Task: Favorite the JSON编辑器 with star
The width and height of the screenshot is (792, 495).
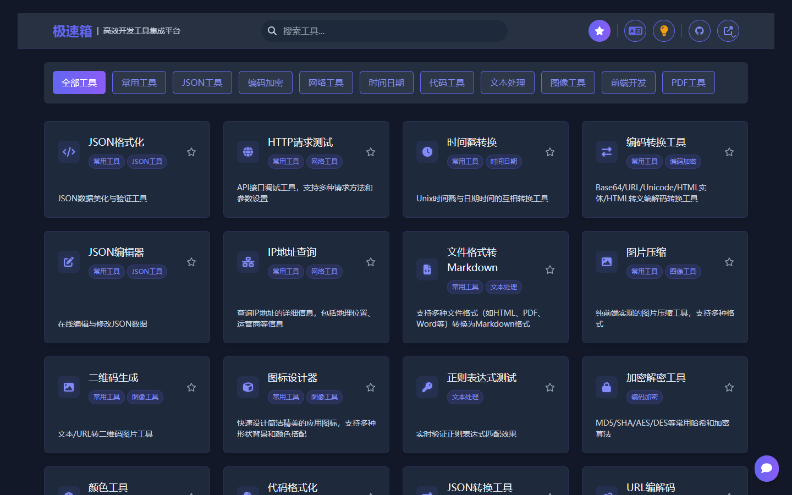Action: click(x=191, y=262)
